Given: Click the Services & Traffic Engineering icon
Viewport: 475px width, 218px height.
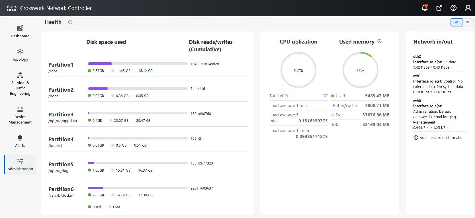Looking at the screenshot, I should (x=20, y=75).
